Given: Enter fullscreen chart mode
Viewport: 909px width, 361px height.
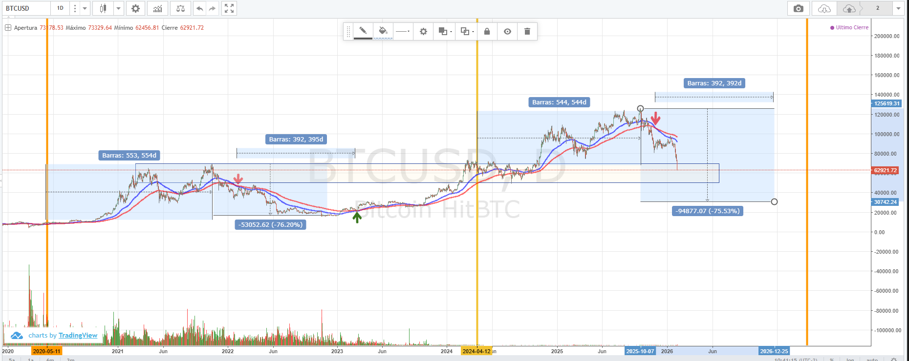Looking at the screenshot, I should (x=229, y=8).
